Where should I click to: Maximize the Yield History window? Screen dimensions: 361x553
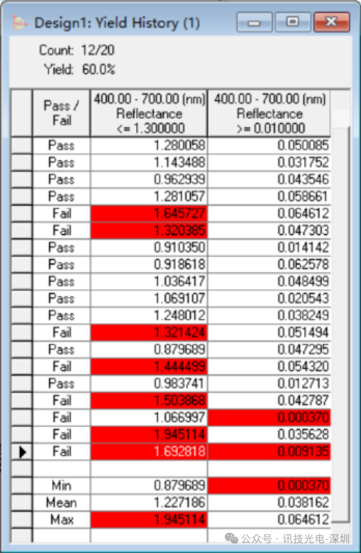tap(292, 23)
